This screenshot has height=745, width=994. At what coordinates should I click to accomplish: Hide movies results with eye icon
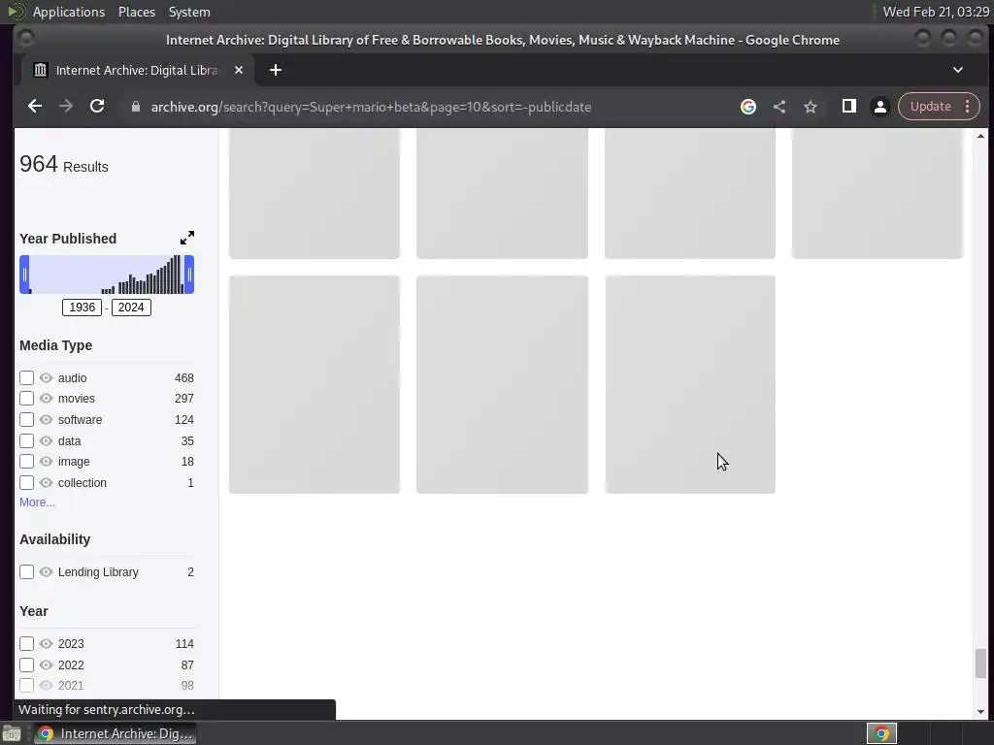click(x=46, y=399)
